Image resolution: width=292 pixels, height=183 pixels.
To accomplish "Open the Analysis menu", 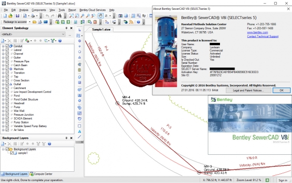I will pyautogui.click(x=24, y=10).
